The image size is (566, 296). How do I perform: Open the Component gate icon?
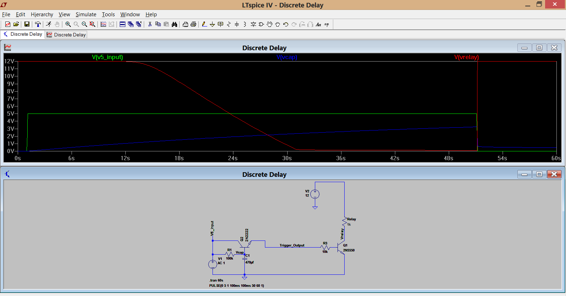pos(261,24)
